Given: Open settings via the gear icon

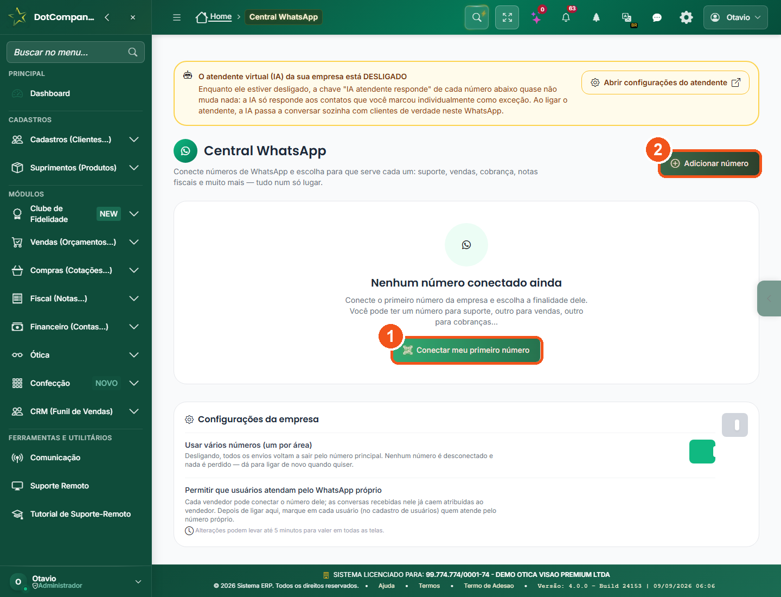Looking at the screenshot, I should [x=686, y=17].
